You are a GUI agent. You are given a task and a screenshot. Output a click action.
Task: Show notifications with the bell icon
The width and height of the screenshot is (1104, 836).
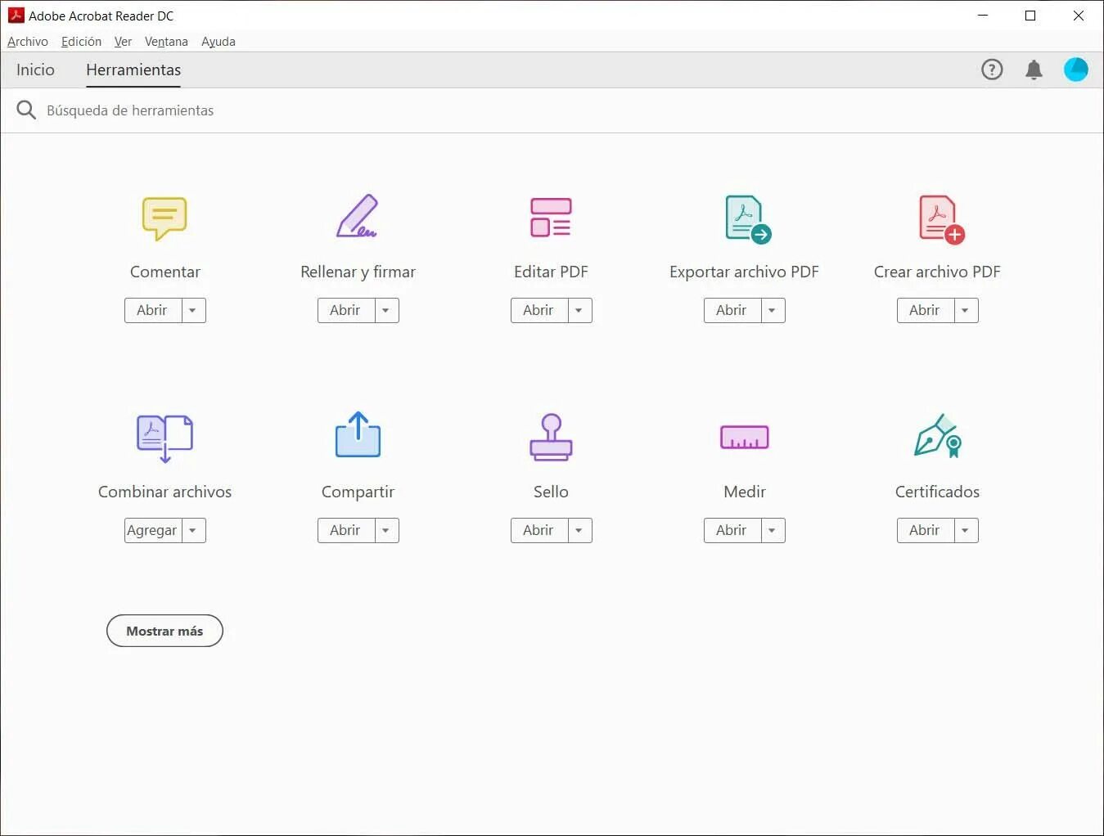pyautogui.click(x=1034, y=70)
